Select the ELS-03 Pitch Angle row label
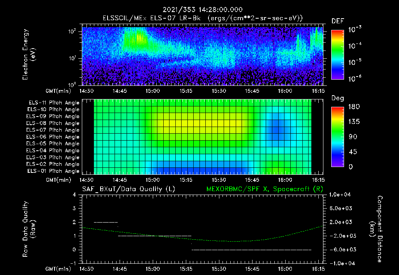399x275 pixels. pyautogui.click(x=53, y=158)
